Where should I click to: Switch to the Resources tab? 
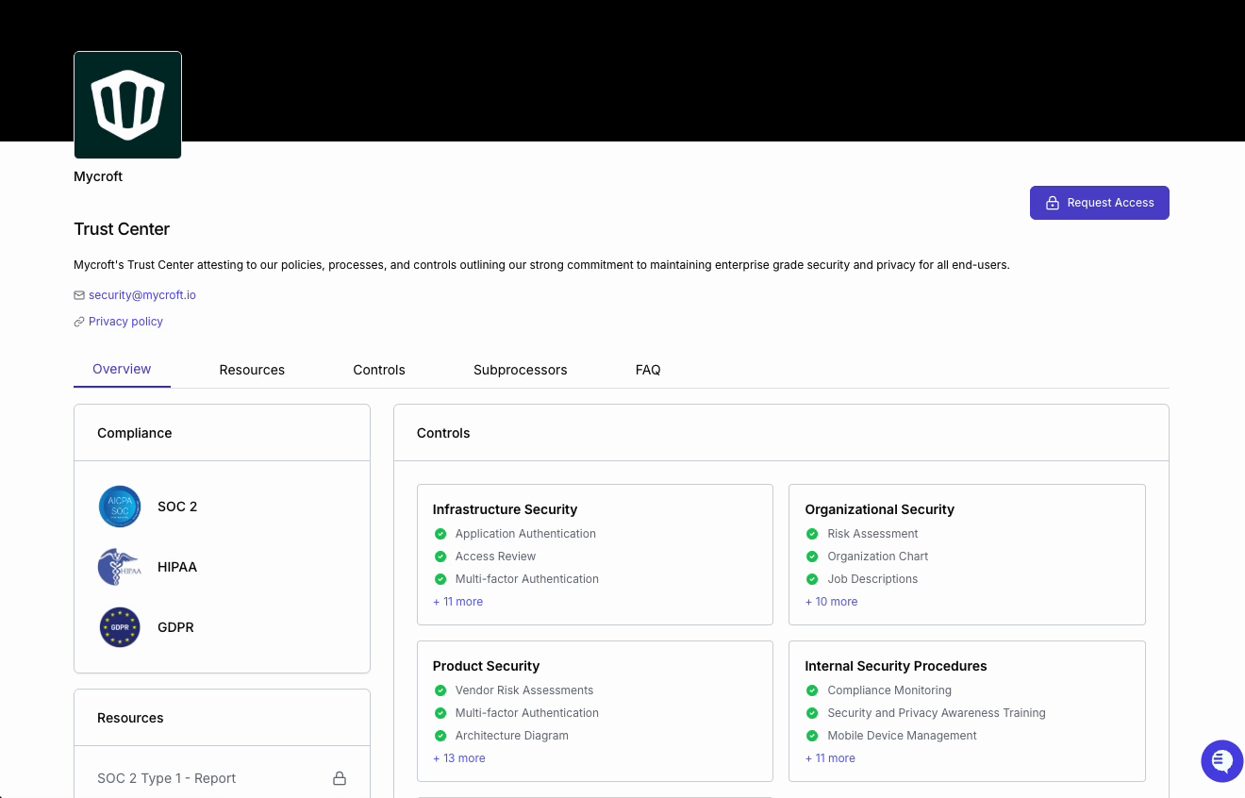(252, 370)
